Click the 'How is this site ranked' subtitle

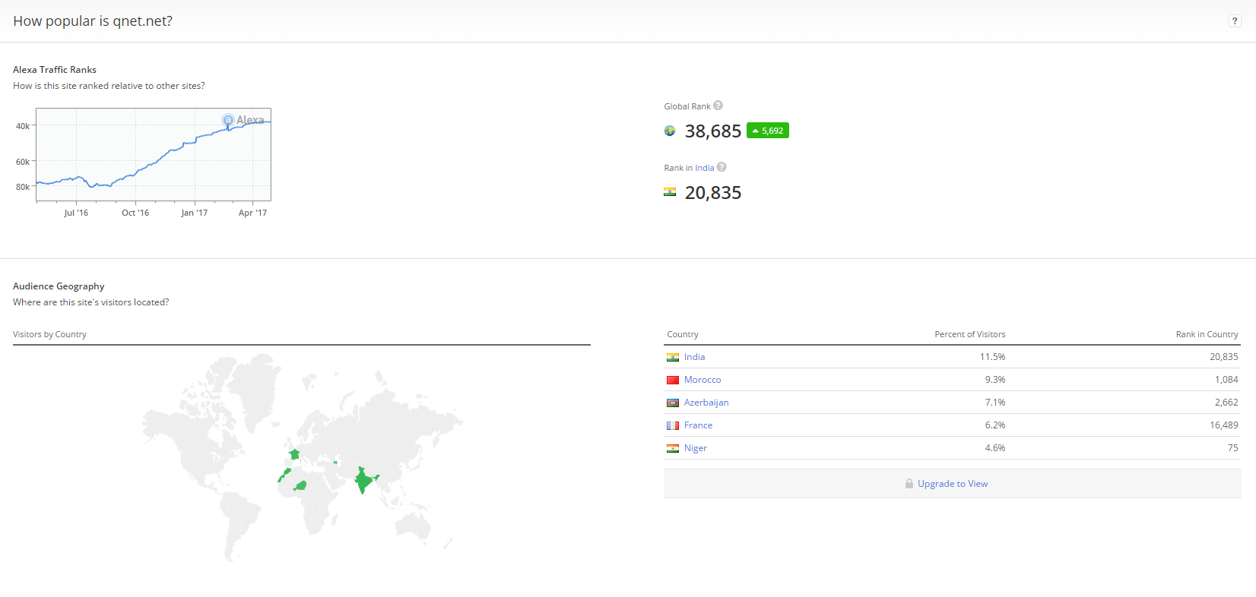(x=109, y=86)
